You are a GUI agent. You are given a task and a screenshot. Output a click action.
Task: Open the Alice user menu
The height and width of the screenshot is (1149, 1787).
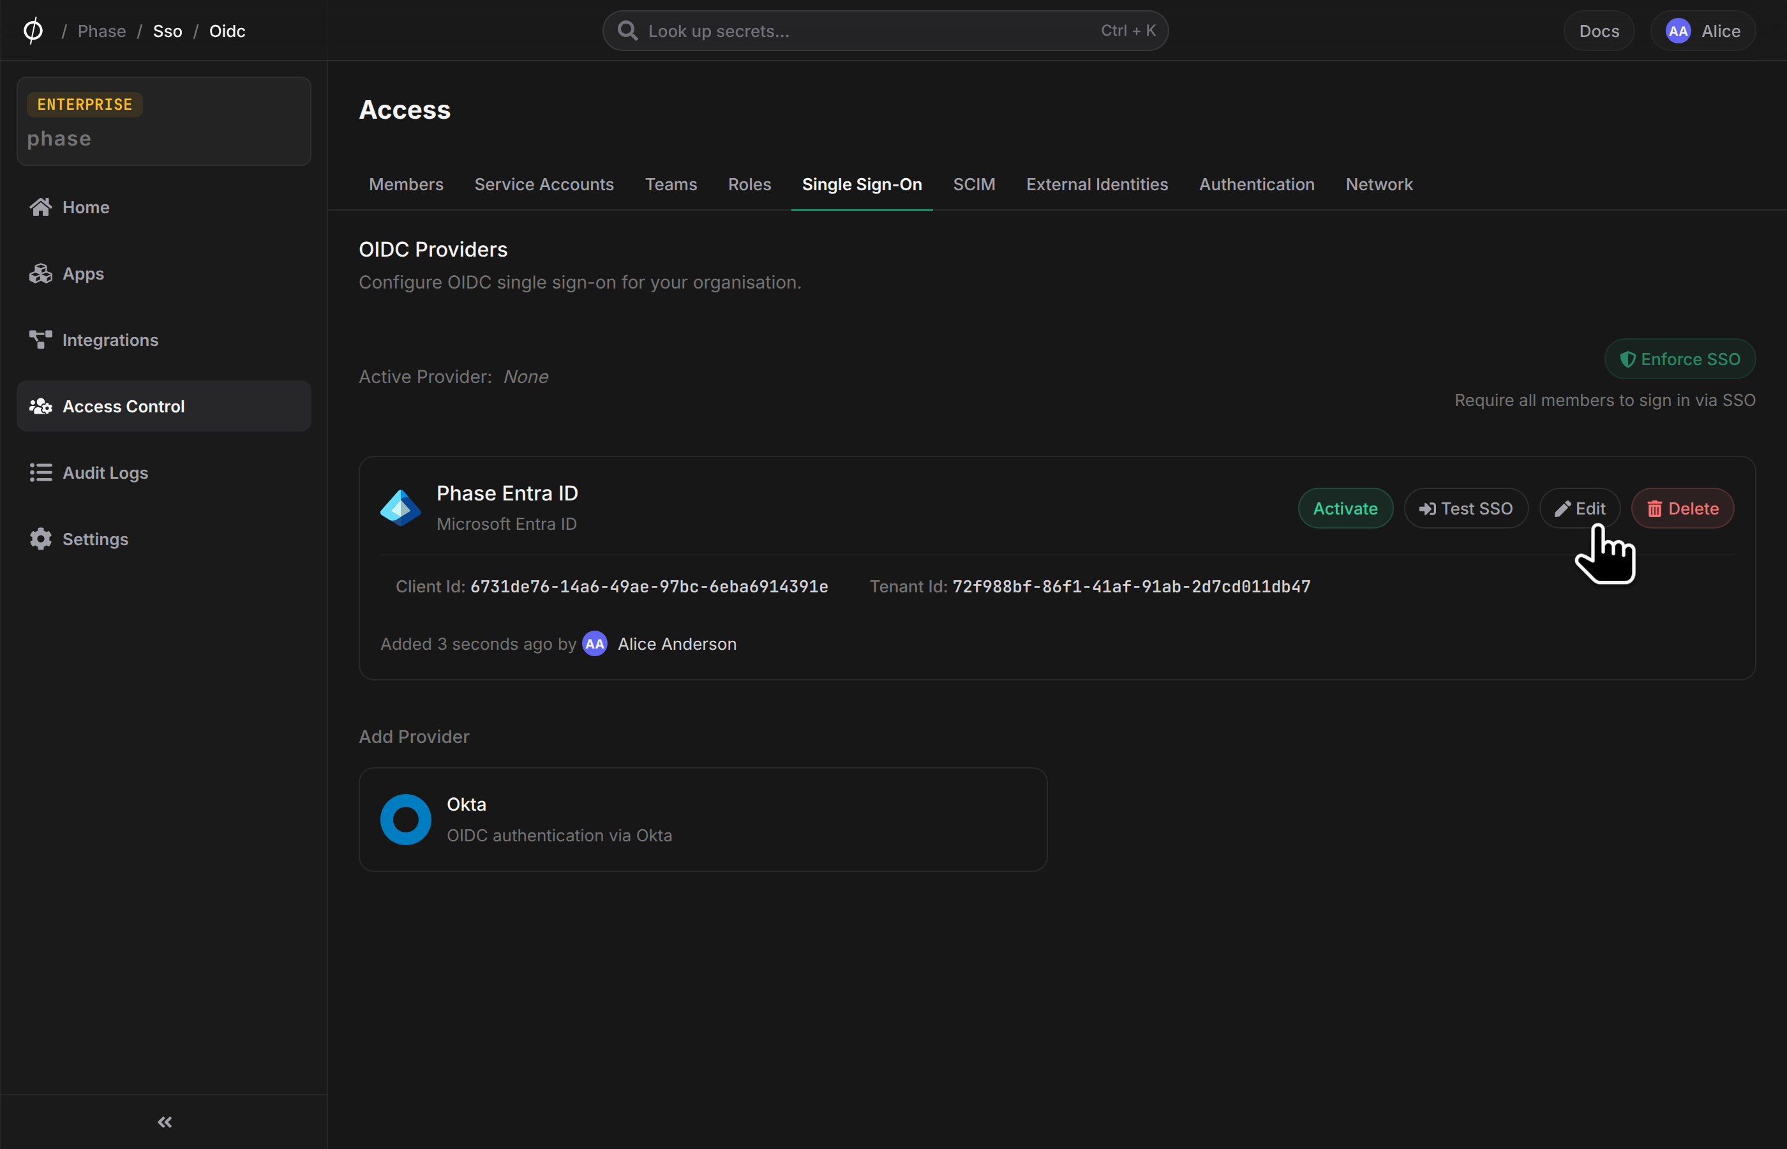pos(1702,31)
